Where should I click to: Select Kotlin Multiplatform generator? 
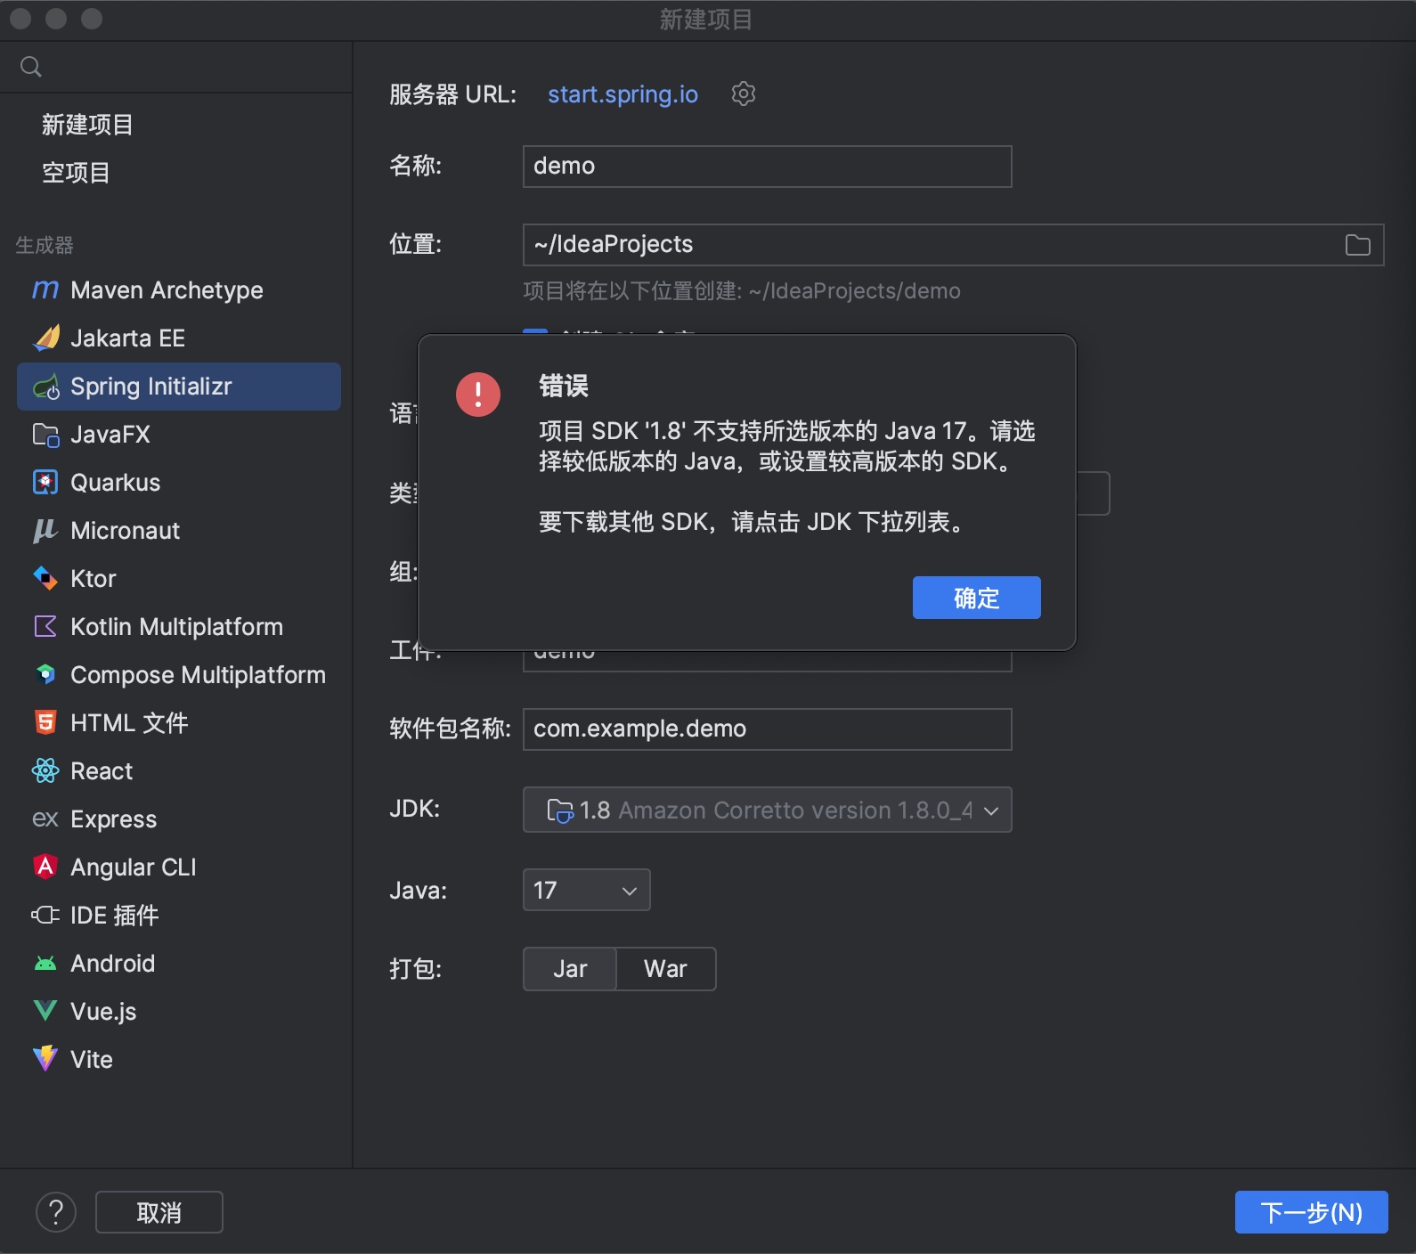[x=178, y=627]
